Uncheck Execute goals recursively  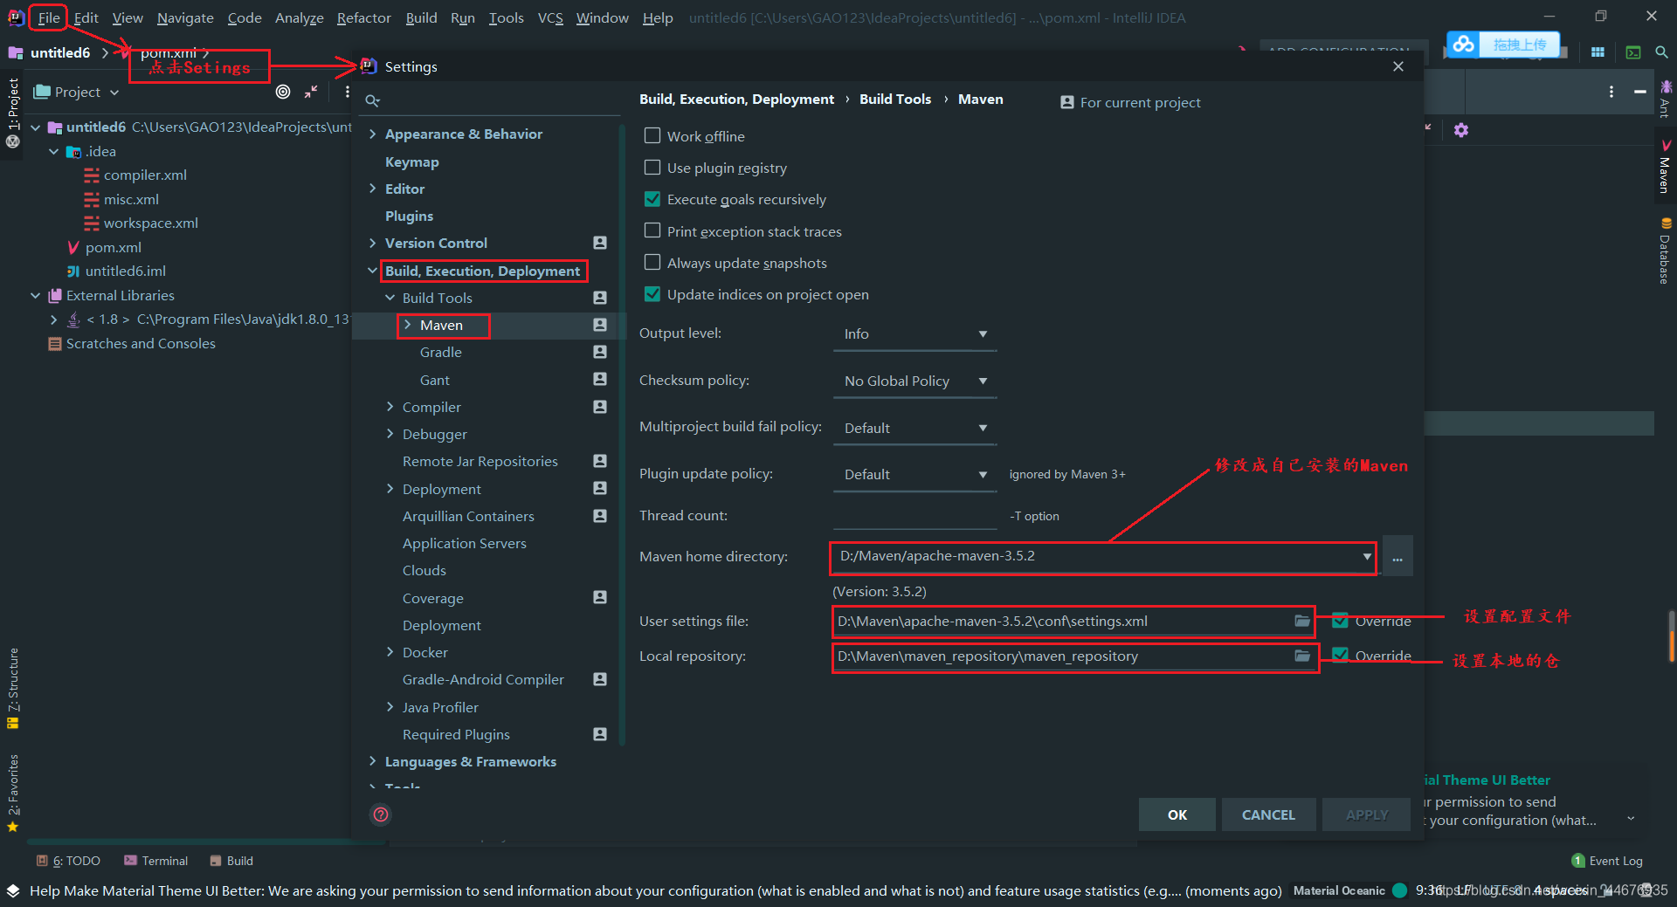[652, 199]
